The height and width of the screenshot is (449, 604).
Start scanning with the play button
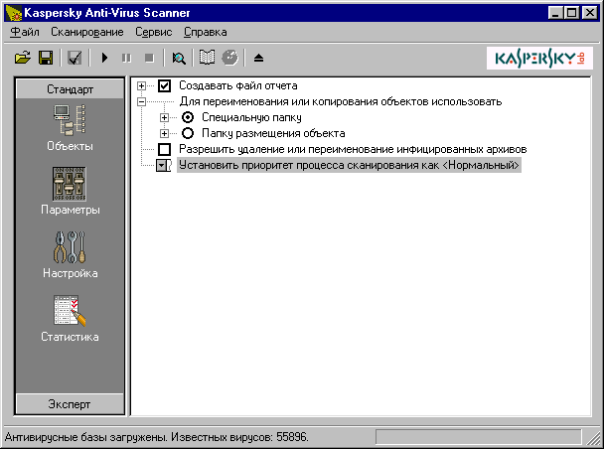coord(104,59)
